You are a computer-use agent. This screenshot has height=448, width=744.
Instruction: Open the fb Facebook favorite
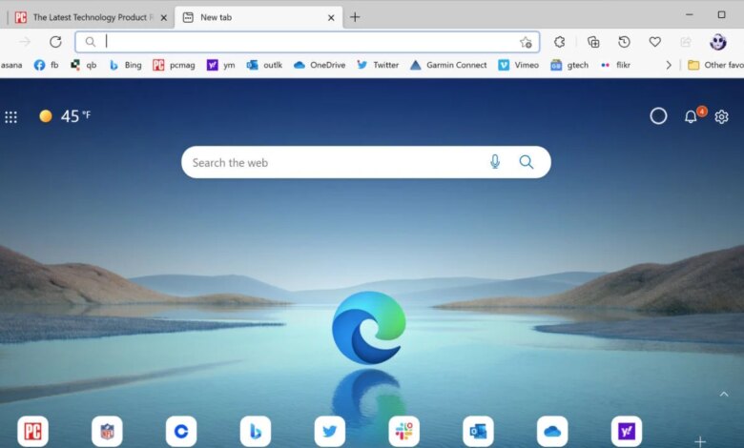coord(46,66)
